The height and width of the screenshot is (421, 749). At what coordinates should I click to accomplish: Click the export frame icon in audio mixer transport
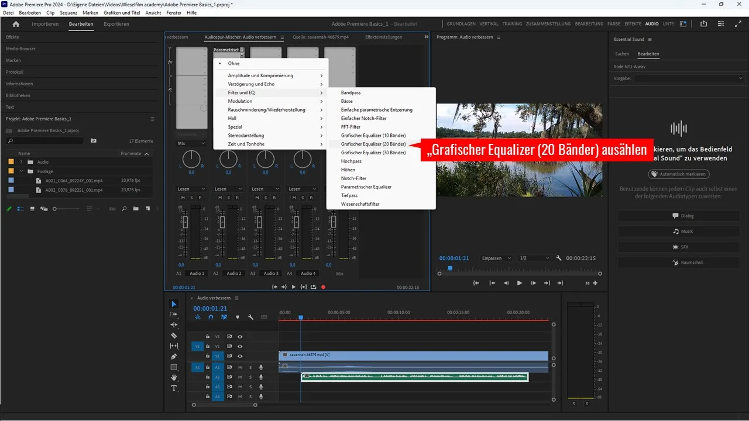[313, 287]
